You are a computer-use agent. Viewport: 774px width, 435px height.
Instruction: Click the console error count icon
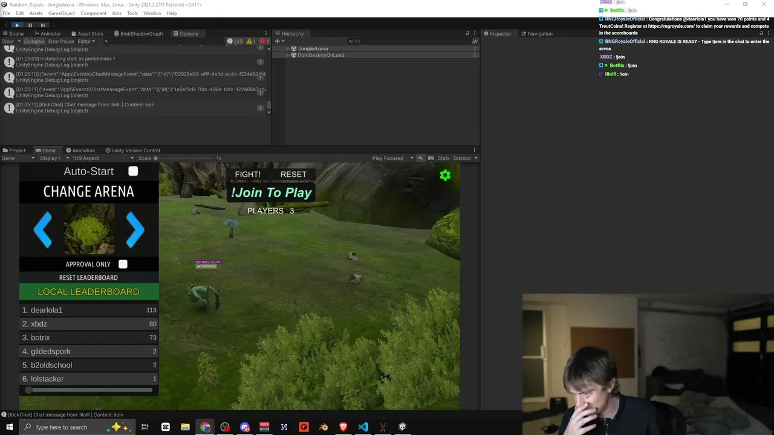click(x=264, y=41)
